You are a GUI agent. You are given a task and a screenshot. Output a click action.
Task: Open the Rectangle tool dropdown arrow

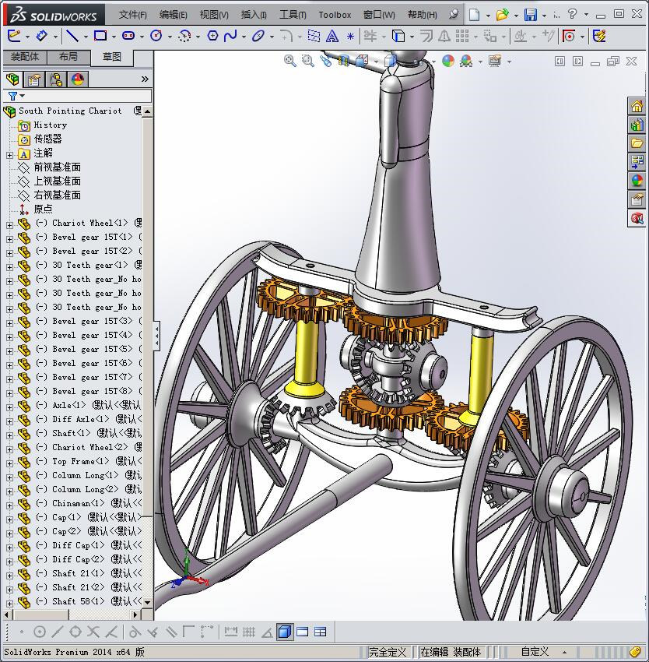click(x=114, y=37)
